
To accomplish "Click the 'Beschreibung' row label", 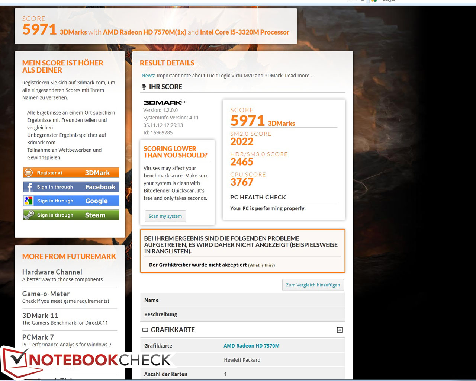I will pos(161,314).
